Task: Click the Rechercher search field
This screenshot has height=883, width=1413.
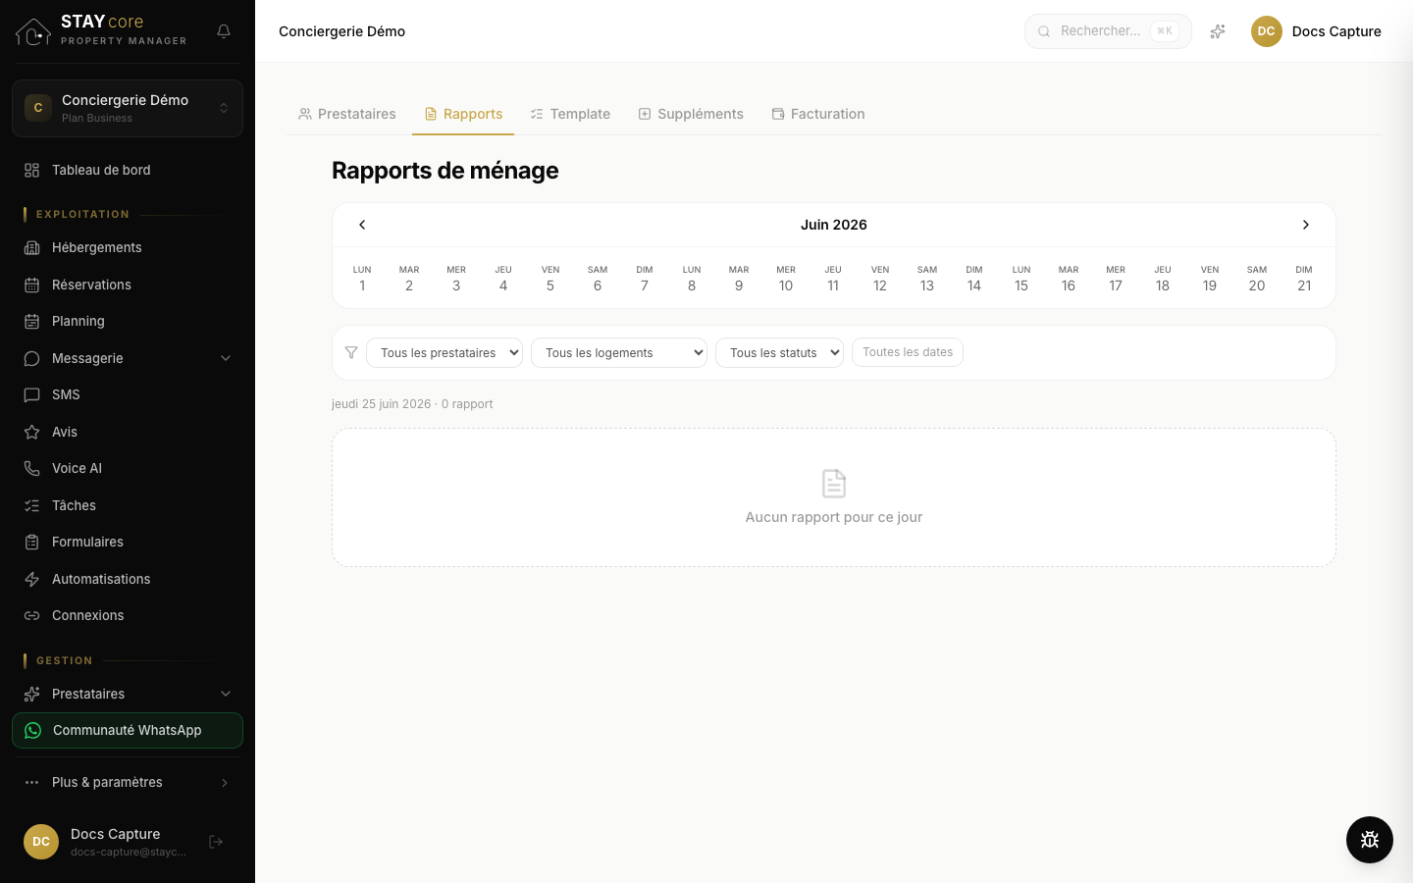Action: [x=1108, y=31]
